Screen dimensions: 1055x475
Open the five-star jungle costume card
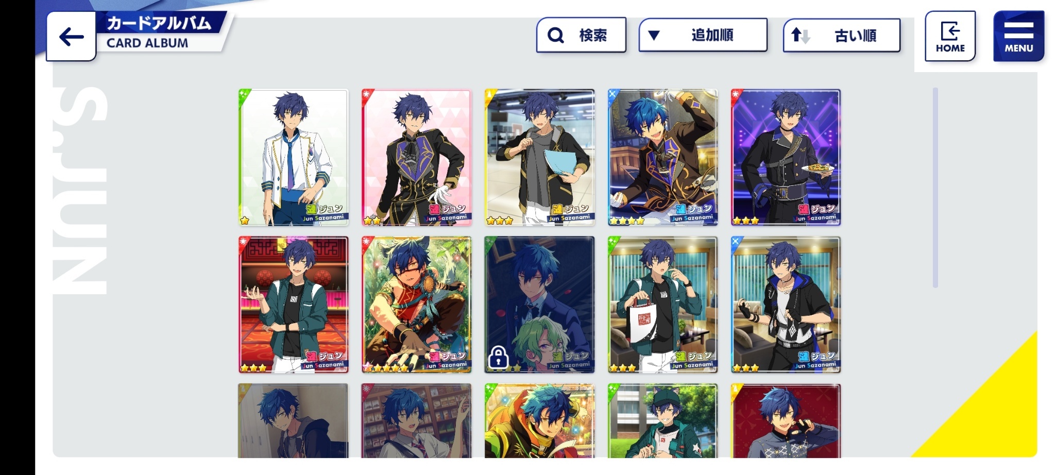[416, 304]
